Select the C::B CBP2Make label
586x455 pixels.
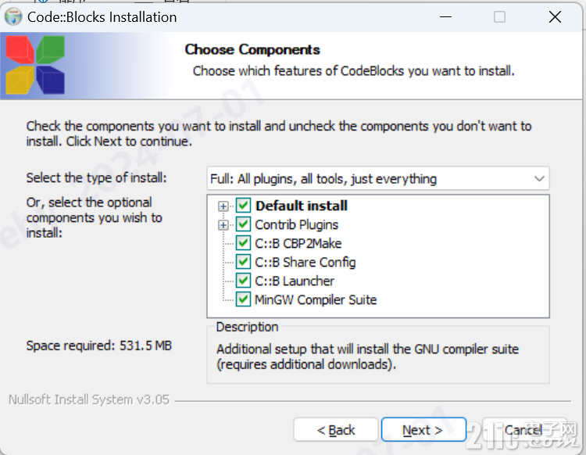298,243
